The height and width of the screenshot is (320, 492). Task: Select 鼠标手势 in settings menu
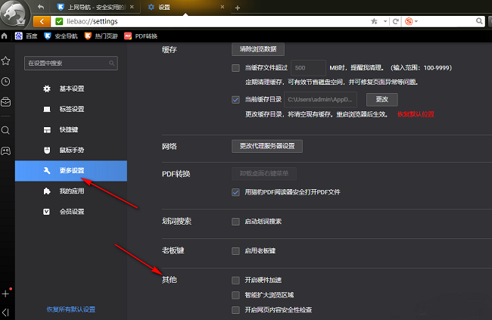[71, 151]
